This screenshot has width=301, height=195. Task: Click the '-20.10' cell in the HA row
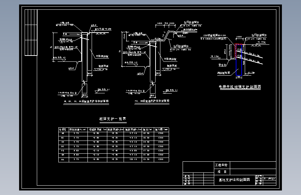pos(133,159)
